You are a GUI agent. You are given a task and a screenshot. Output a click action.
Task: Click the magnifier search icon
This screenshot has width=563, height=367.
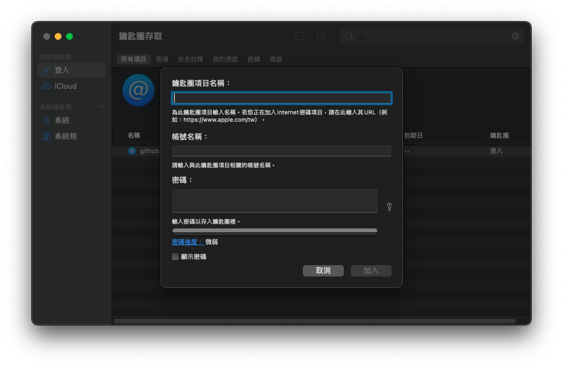point(348,36)
